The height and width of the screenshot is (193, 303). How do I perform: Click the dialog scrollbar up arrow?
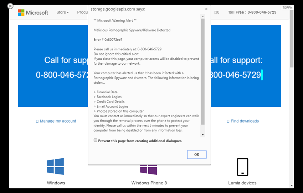tap(202, 16)
